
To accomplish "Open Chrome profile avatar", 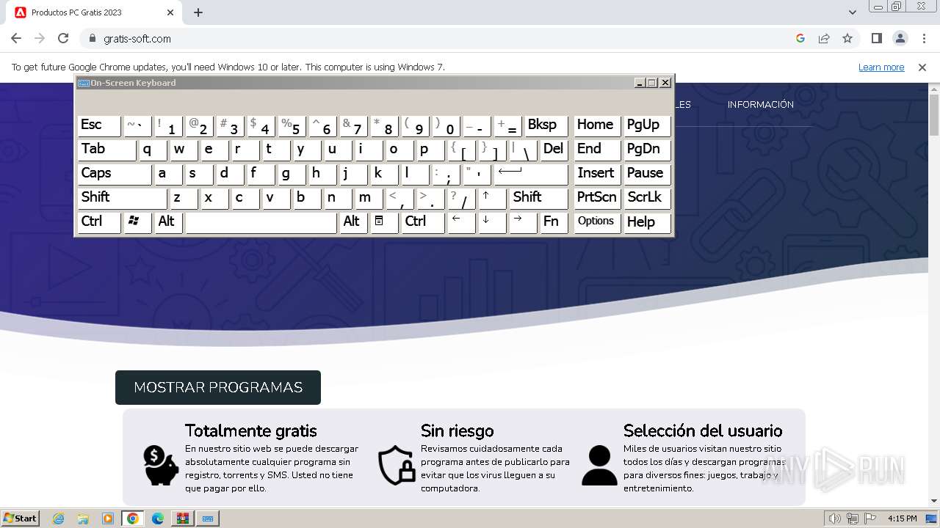I will pyautogui.click(x=900, y=38).
